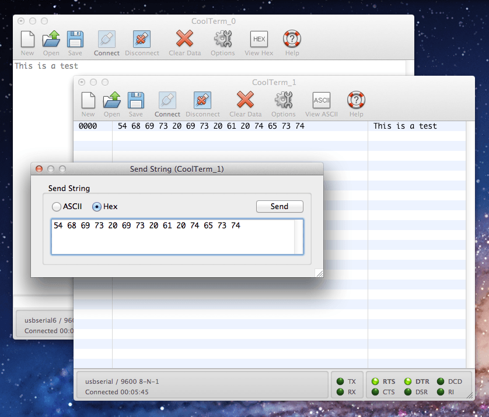Click 'usbserial / 9600 8-N-1' status text
The image size is (489, 417).
[x=122, y=381]
